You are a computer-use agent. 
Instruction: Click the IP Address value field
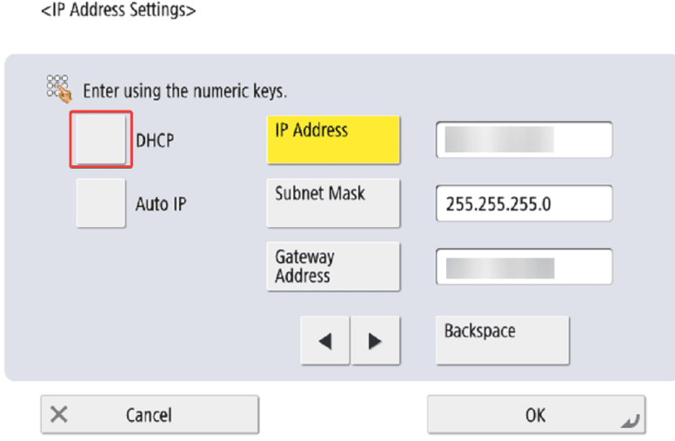[x=524, y=140]
